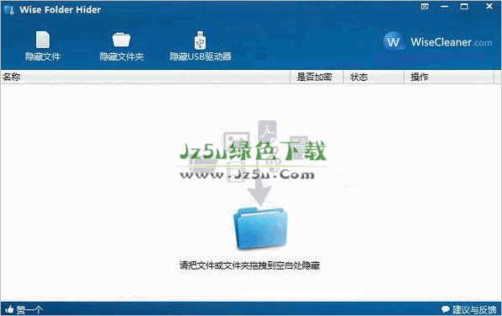The width and height of the screenshot is (502, 316).
Task: Click the blue folder drop target icon
Action: (260, 228)
